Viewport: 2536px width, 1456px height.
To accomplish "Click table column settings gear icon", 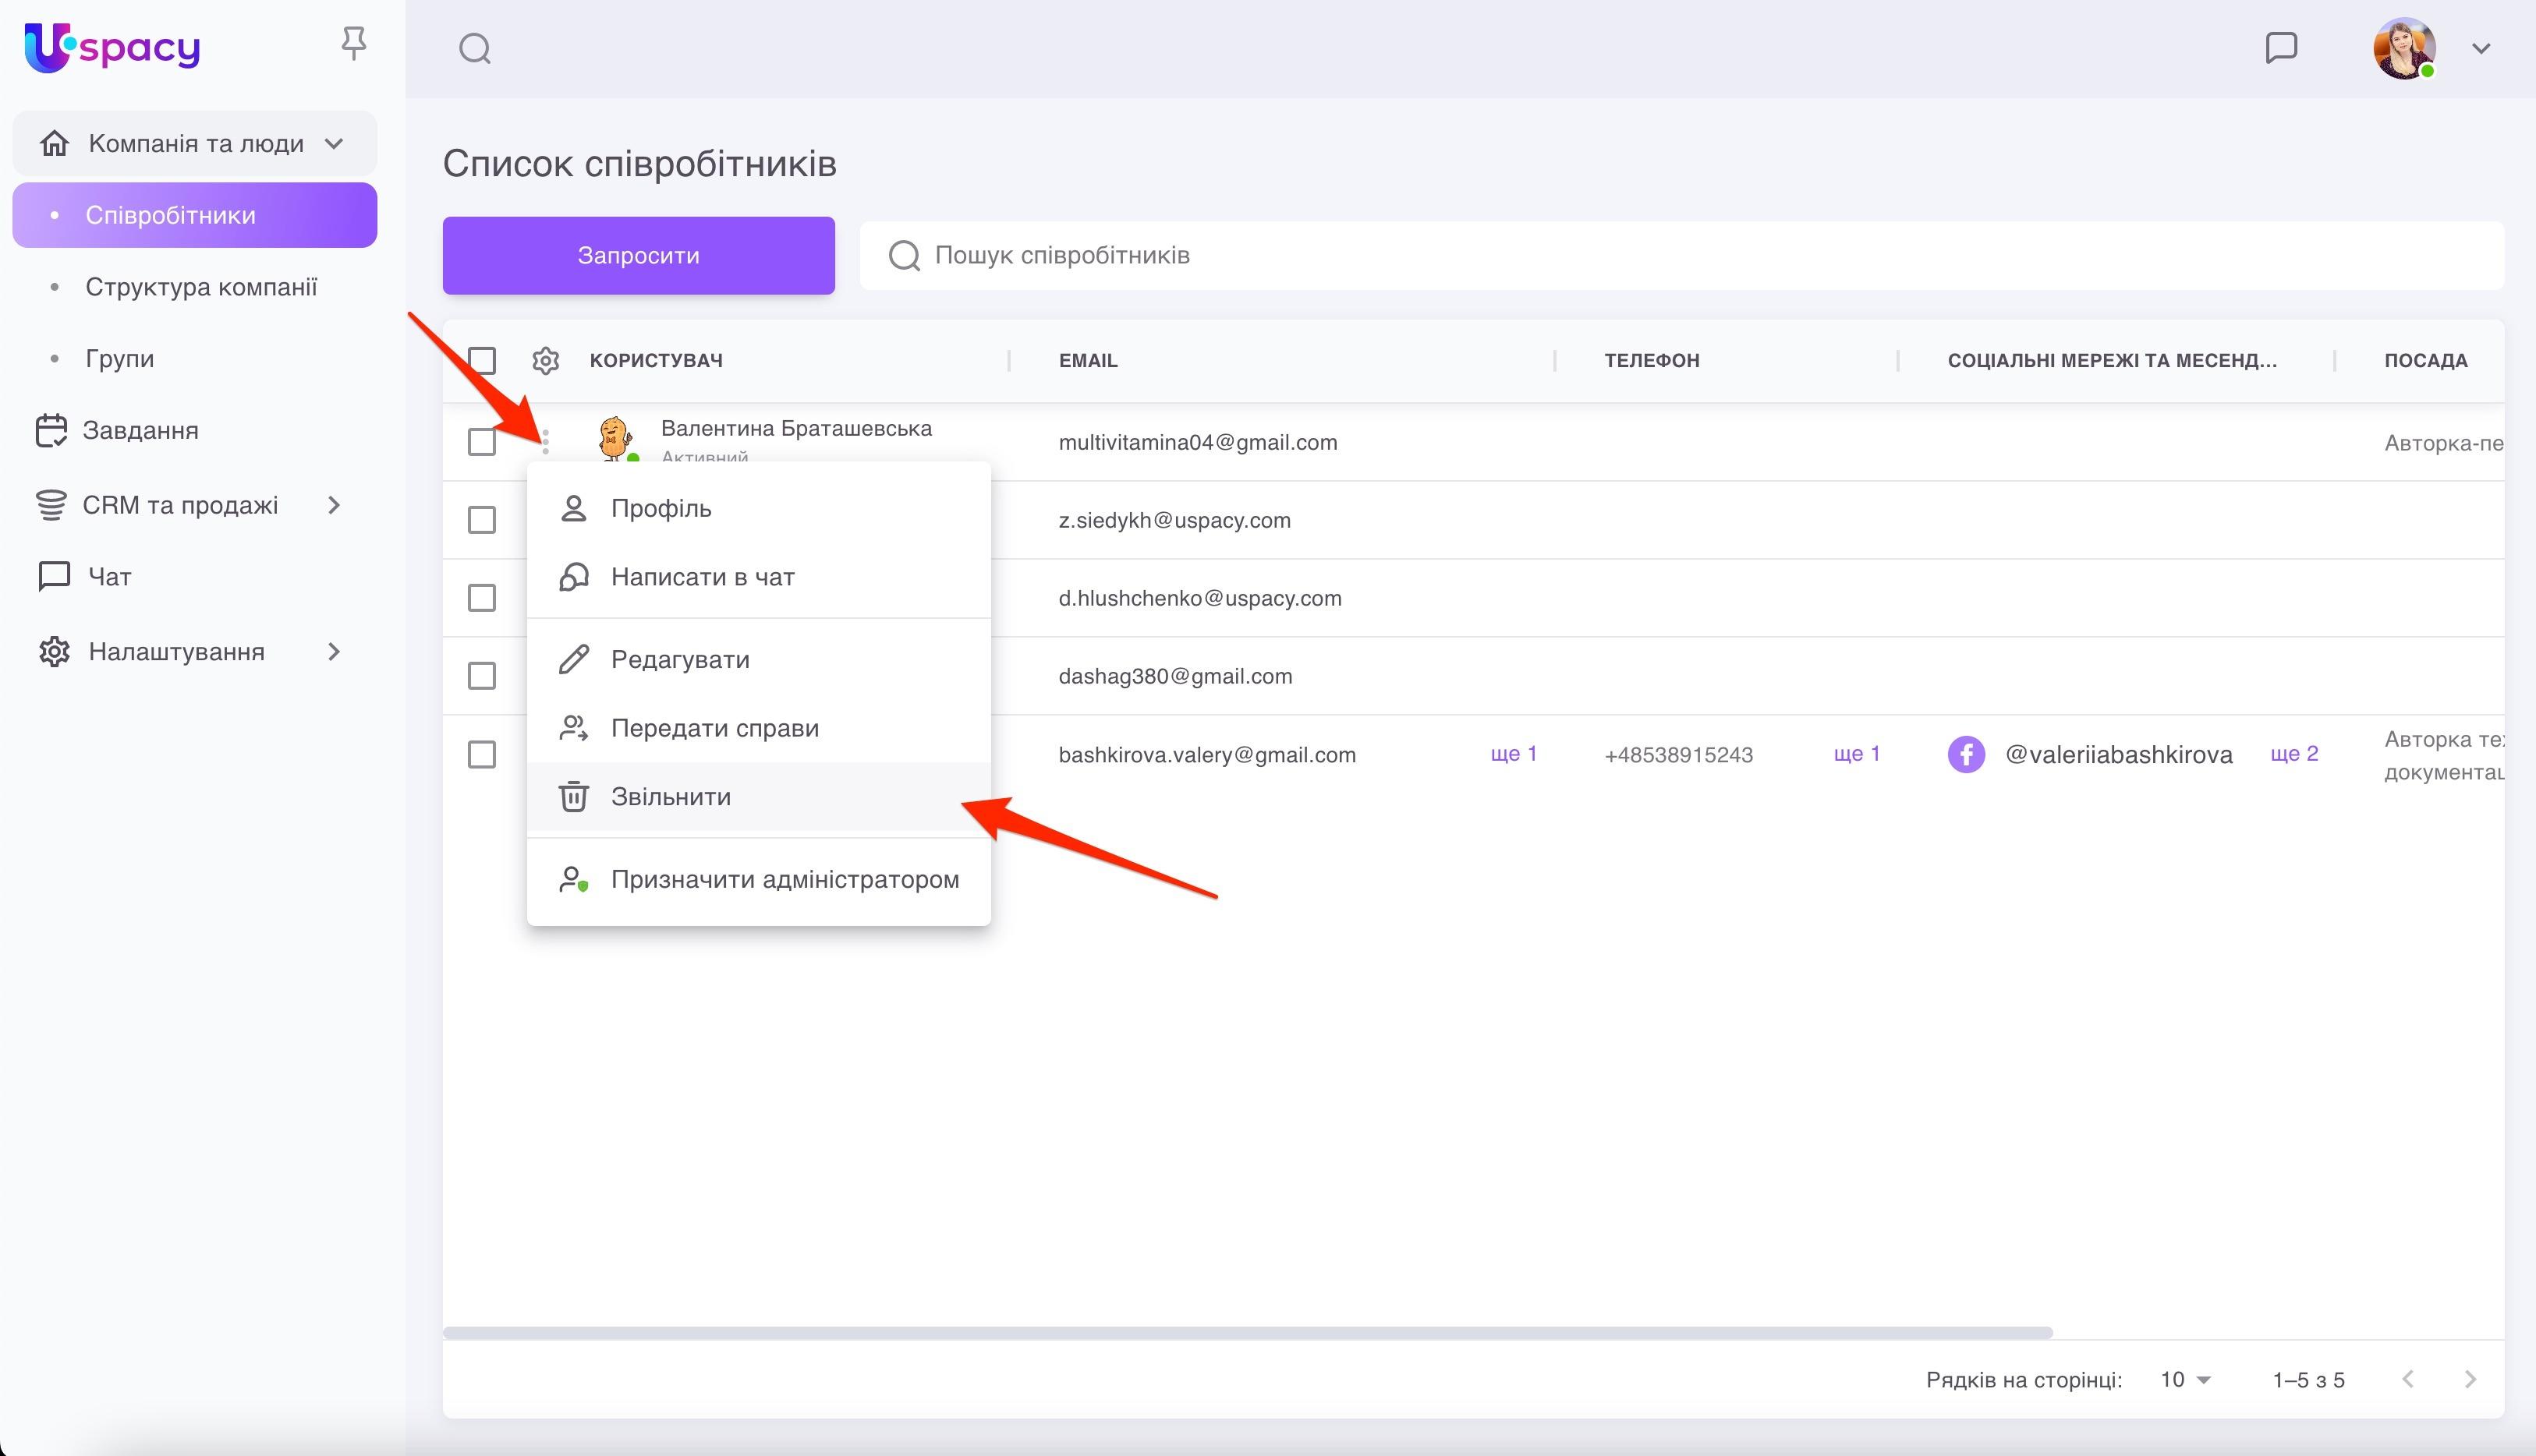I will [x=545, y=360].
